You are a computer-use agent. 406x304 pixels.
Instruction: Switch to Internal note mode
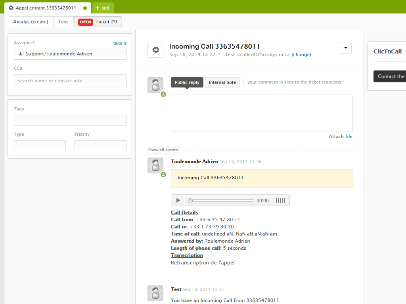pyautogui.click(x=222, y=82)
